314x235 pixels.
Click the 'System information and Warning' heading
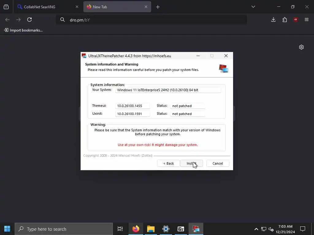pyautogui.click(x=112, y=64)
